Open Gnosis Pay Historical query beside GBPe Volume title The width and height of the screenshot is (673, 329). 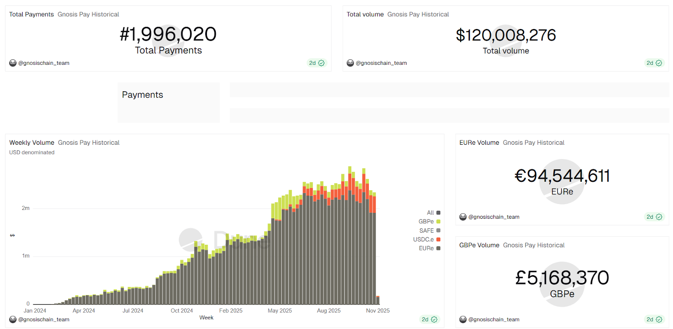click(x=534, y=245)
